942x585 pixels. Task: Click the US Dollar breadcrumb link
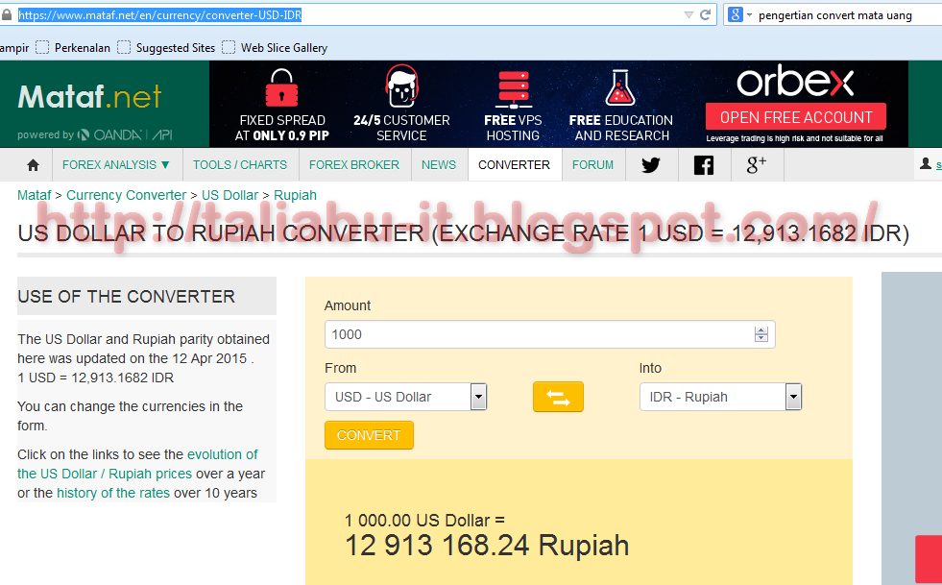[229, 195]
